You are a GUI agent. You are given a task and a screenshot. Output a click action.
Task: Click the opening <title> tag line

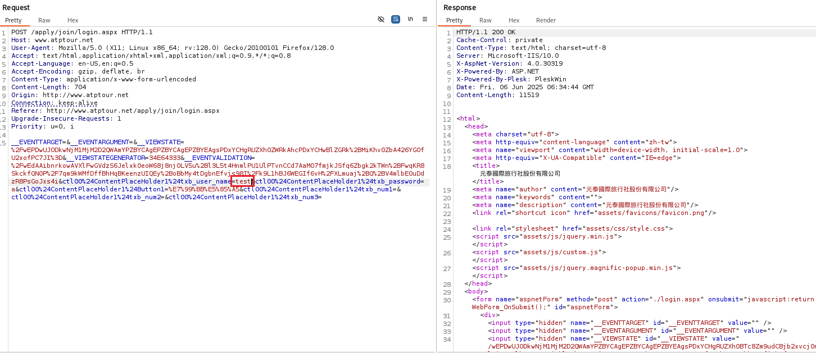click(486, 166)
